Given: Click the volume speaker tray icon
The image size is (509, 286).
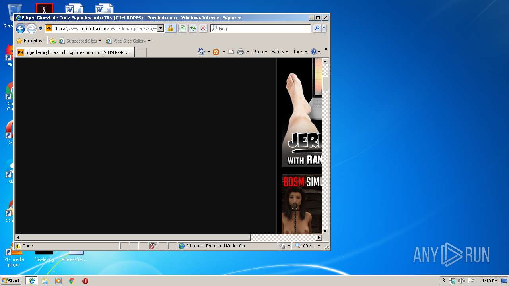Looking at the screenshot, I should [x=462, y=280].
